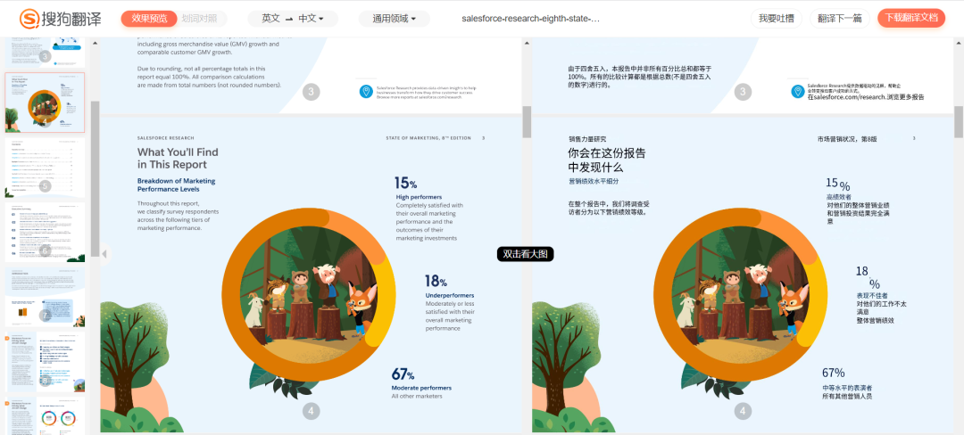Select page 3 thumbnail in sidebar
Viewport: 964px width, 435px height.
[x=45, y=52]
